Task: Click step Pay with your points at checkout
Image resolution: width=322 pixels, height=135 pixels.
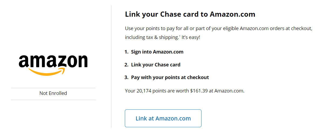Action: 170,77
